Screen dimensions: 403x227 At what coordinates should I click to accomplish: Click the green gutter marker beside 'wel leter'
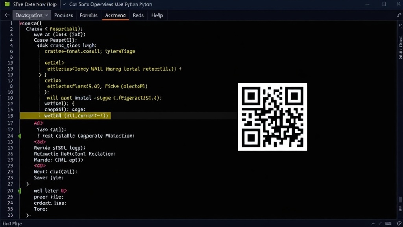[x=20, y=191]
